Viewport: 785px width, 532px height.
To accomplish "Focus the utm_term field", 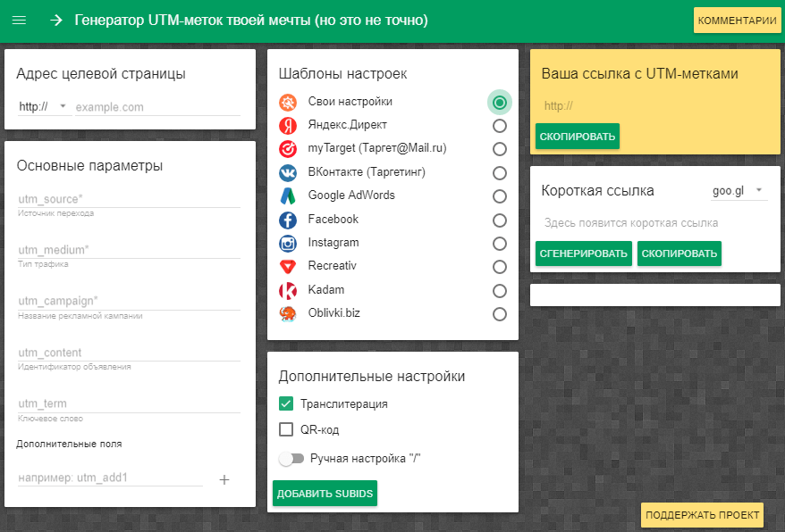I will click(129, 403).
